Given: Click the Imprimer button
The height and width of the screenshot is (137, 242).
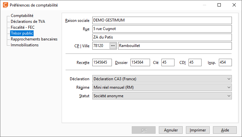Looking at the screenshot, I should (198, 130).
